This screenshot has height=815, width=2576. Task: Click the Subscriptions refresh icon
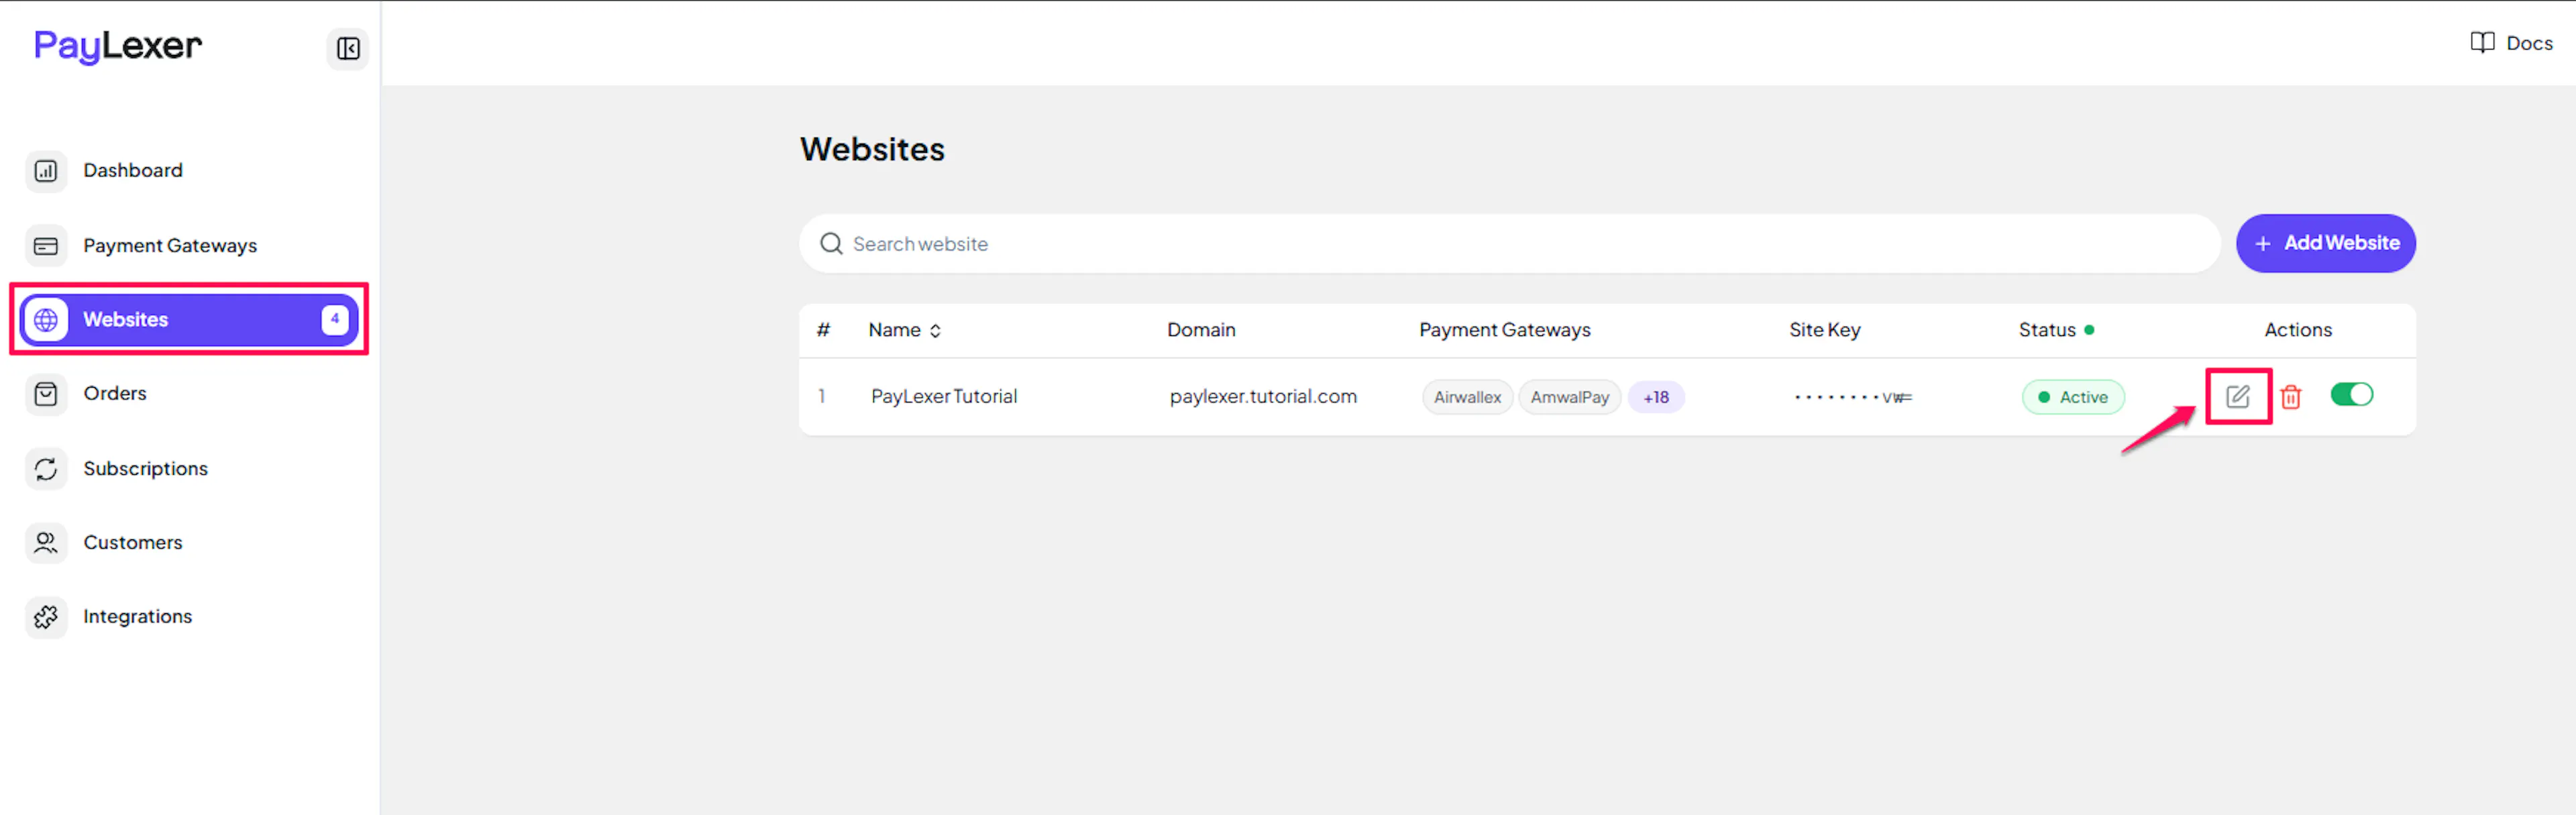(46, 469)
